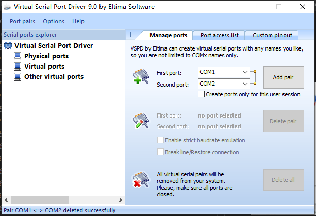
Task: Select the Other virtual ports tree item
Action: pos(54,77)
